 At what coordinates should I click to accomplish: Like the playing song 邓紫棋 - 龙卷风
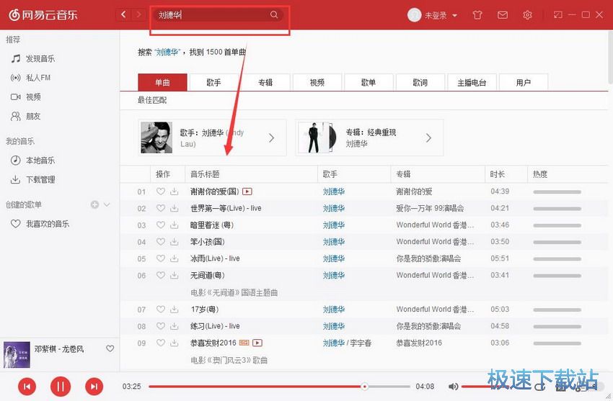tap(110, 348)
